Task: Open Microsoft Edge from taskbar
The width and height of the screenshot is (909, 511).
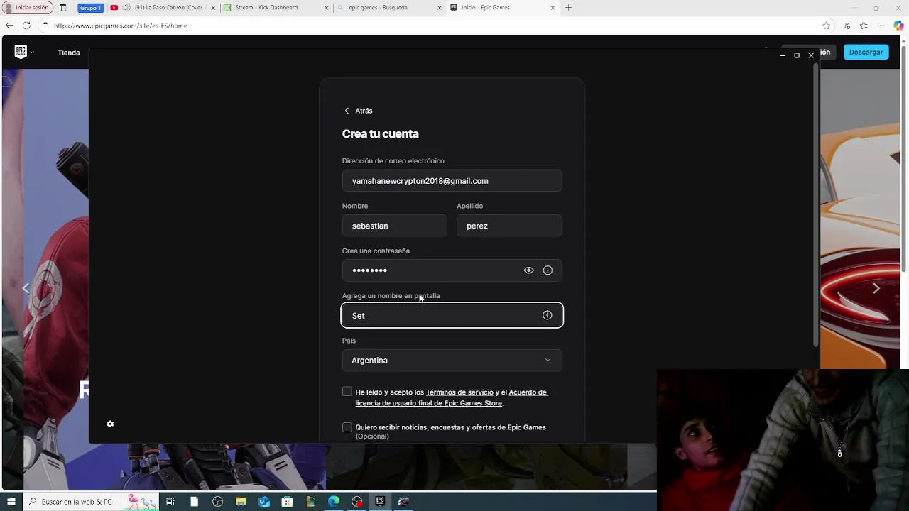Action: point(334,502)
